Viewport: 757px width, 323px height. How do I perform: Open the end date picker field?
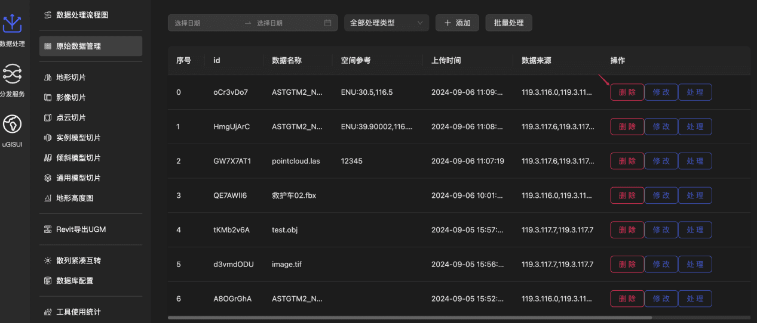point(287,23)
